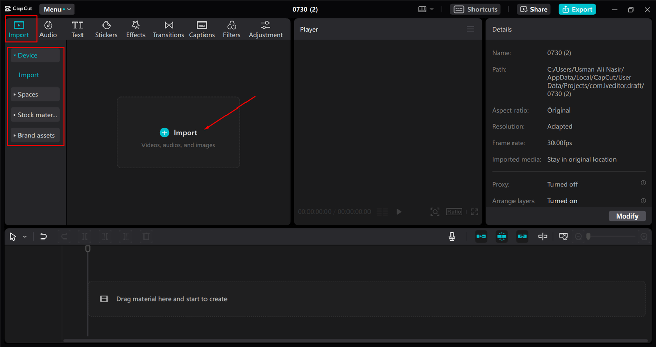The image size is (656, 347).
Task: Adjust the timeline zoom slider handle
Action: [x=589, y=236]
